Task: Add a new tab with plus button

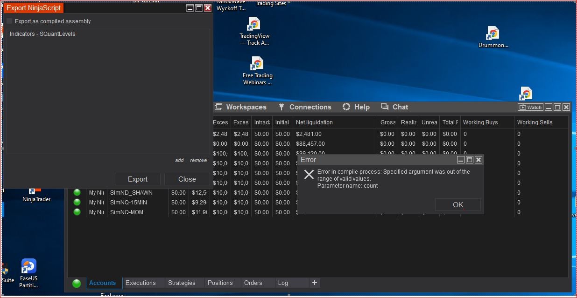Action: pyautogui.click(x=315, y=283)
